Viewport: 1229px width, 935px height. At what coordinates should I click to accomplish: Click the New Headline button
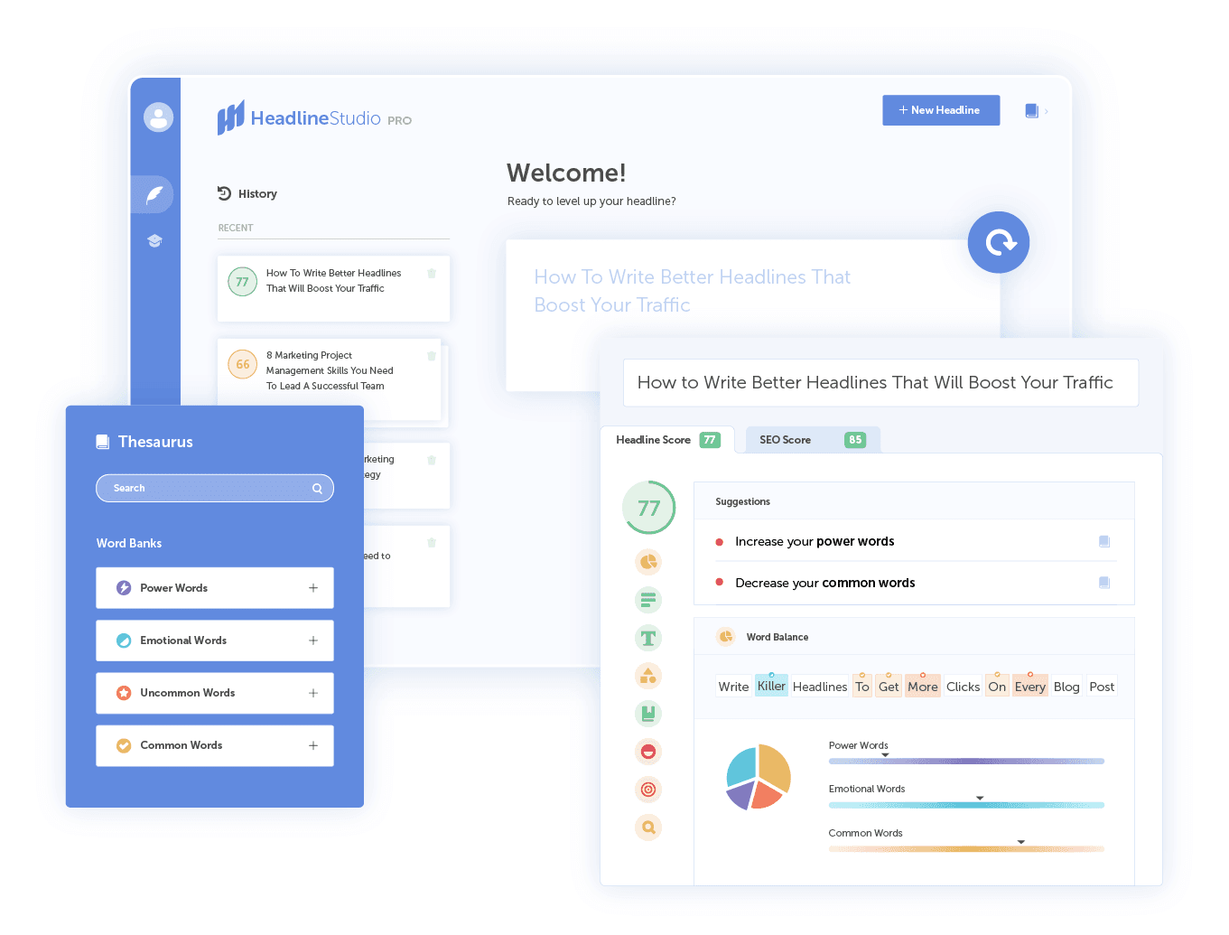point(941,109)
